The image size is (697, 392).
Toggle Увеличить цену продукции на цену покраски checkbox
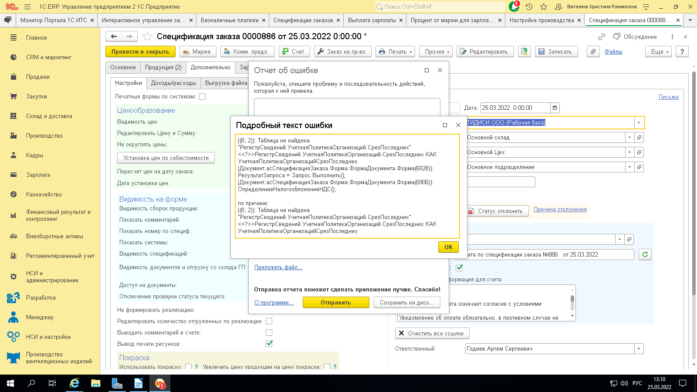327,367
